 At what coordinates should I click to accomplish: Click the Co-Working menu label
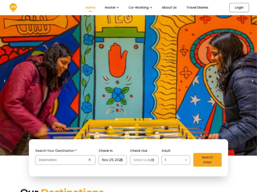(139, 8)
